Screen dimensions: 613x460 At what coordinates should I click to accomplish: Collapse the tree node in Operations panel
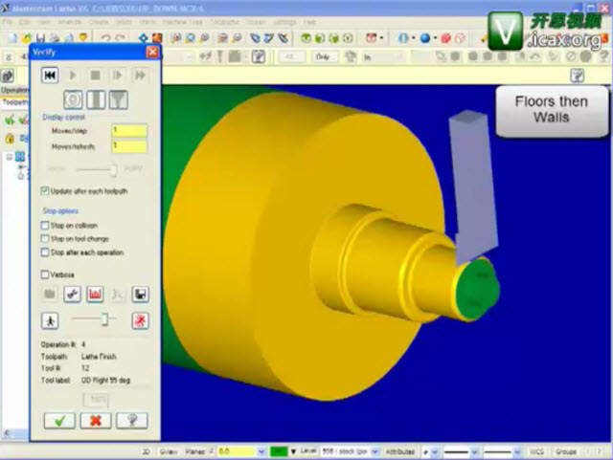click(x=9, y=157)
